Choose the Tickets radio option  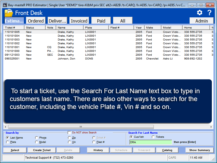tap(153, 137)
